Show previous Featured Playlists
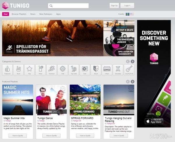Screen dimensions: 175x142 [128, 82]
